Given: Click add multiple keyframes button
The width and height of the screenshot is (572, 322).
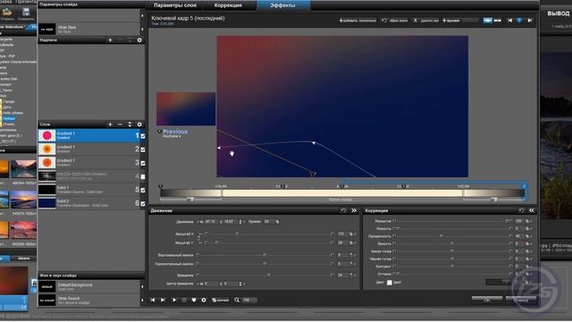Looking at the screenshot, I should pyautogui.click(x=357, y=21).
